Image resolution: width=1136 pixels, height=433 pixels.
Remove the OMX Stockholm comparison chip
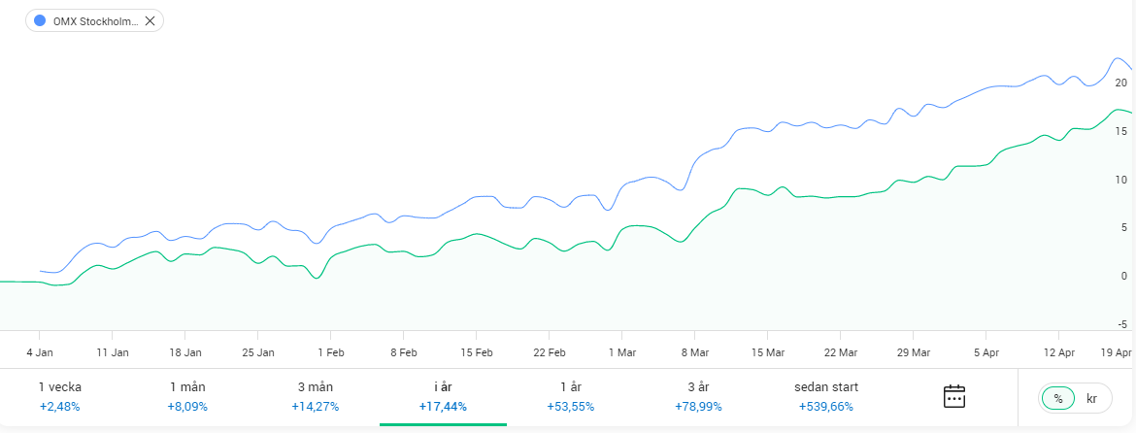150,20
